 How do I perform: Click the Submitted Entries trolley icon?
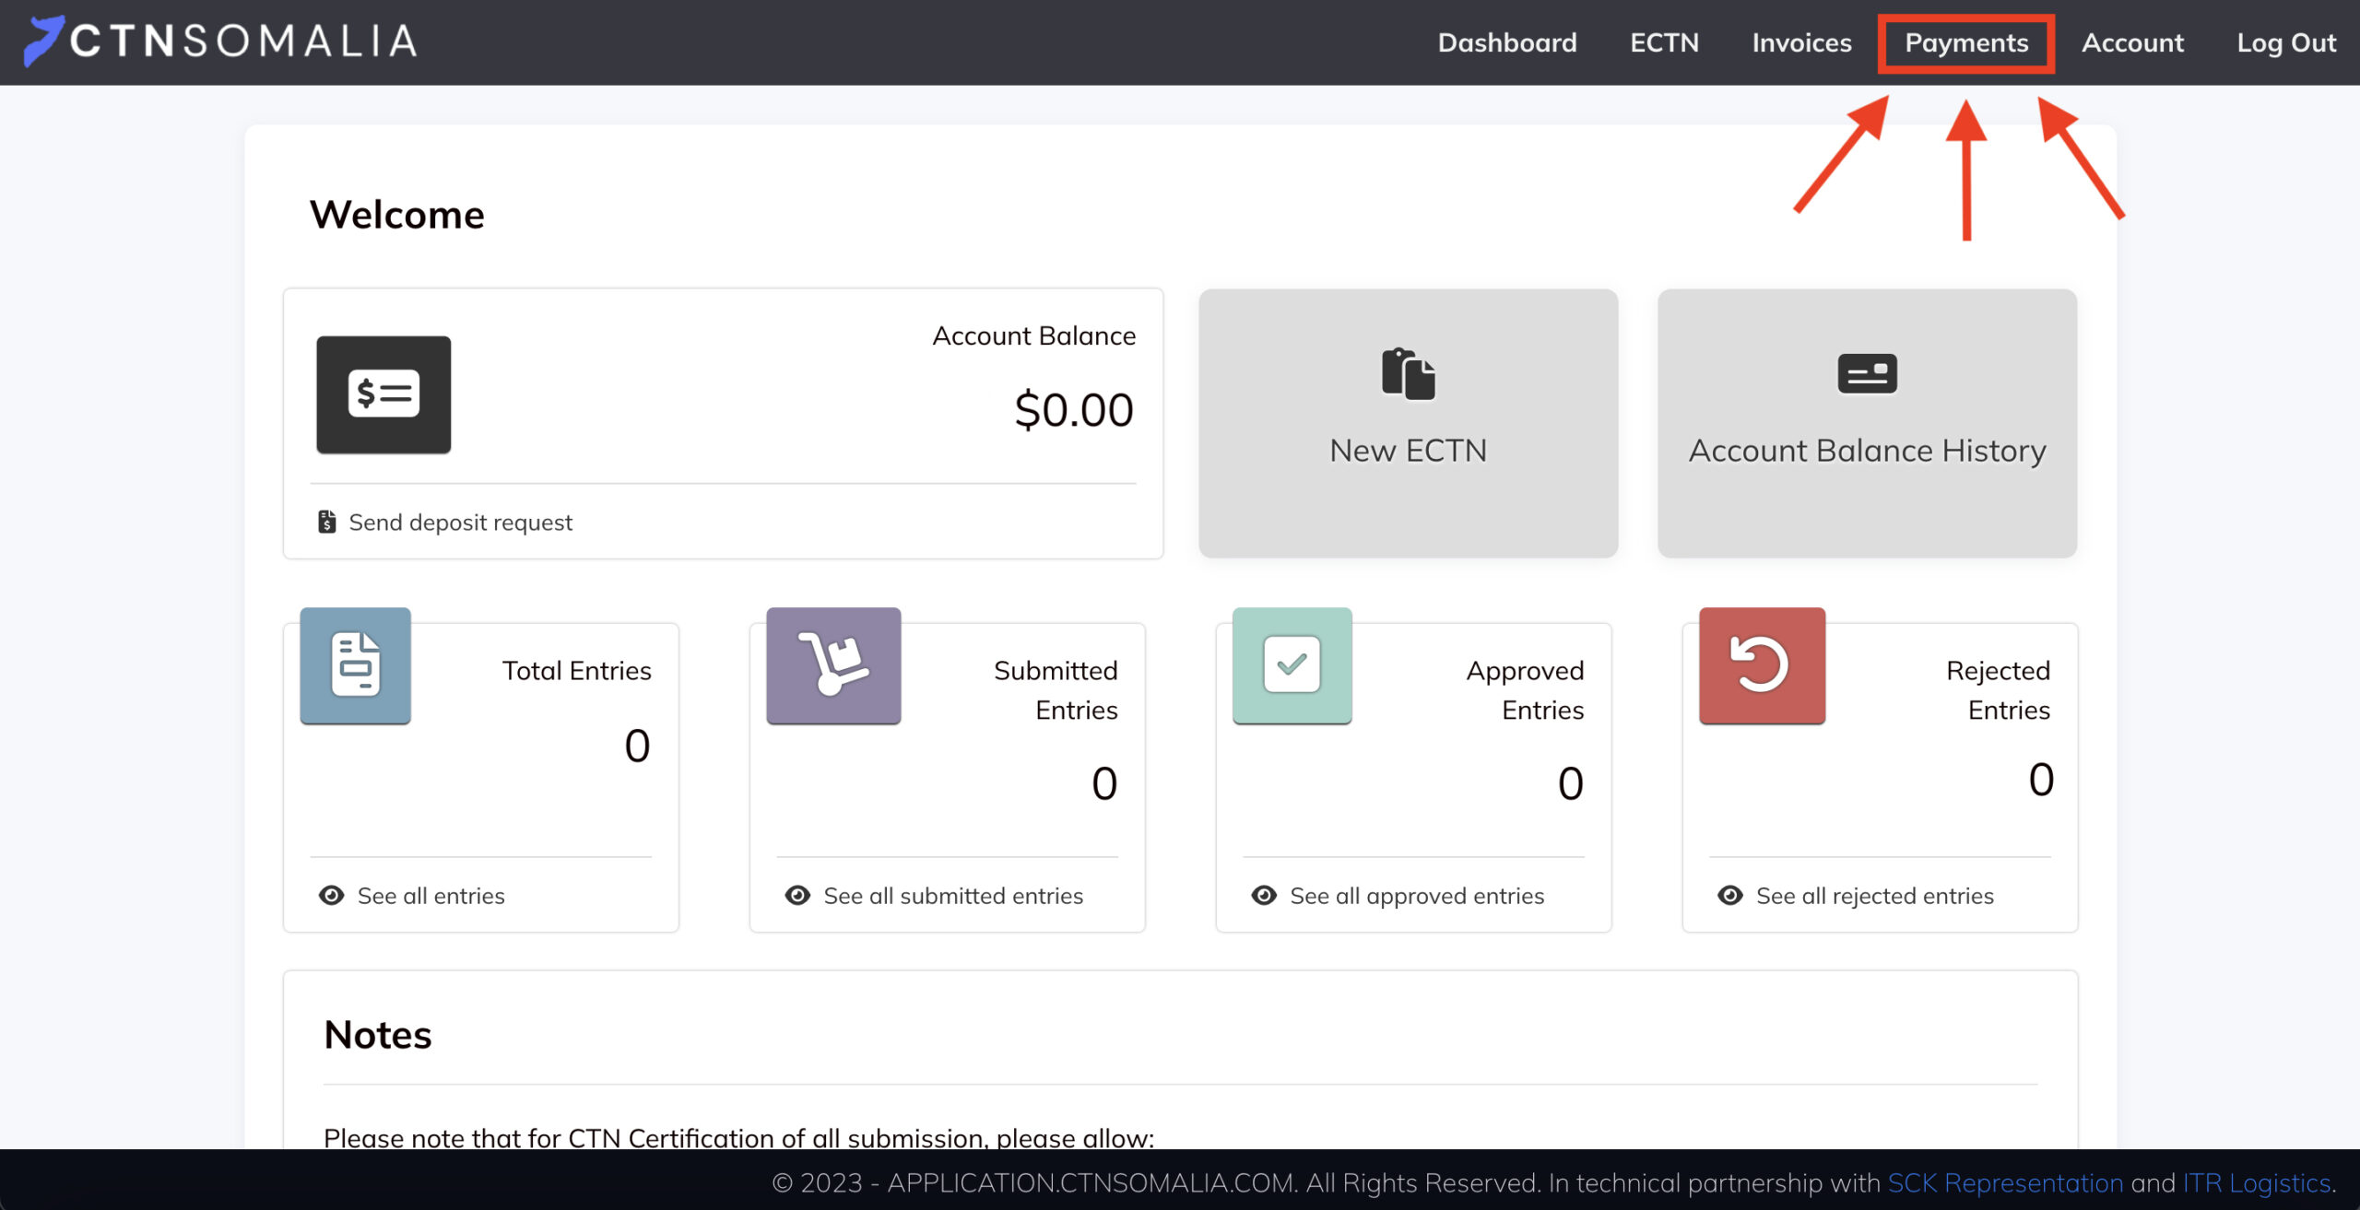tap(833, 665)
